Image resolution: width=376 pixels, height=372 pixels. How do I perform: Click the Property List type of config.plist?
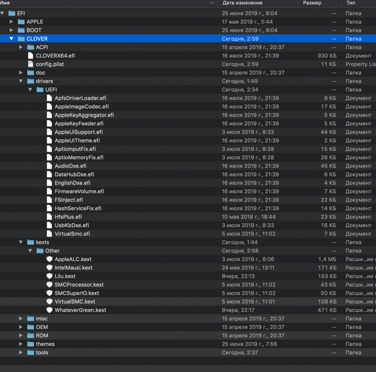click(361, 64)
